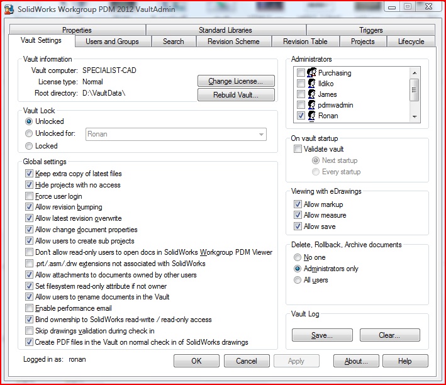Screen dimensions: 446x385
Task: Select No one for delete permissions
Action: coord(298,257)
